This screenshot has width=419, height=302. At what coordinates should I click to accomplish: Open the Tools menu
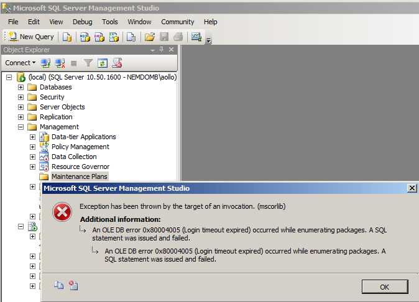(x=109, y=22)
